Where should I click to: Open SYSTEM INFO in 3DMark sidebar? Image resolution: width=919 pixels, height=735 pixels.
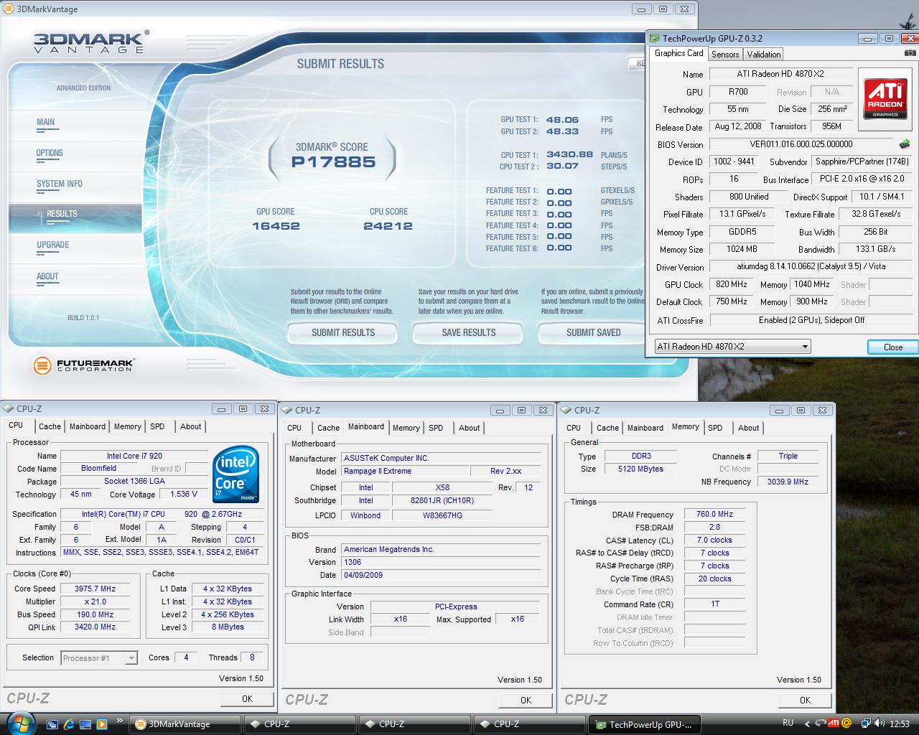pyautogui.click(x=60, y=184)
